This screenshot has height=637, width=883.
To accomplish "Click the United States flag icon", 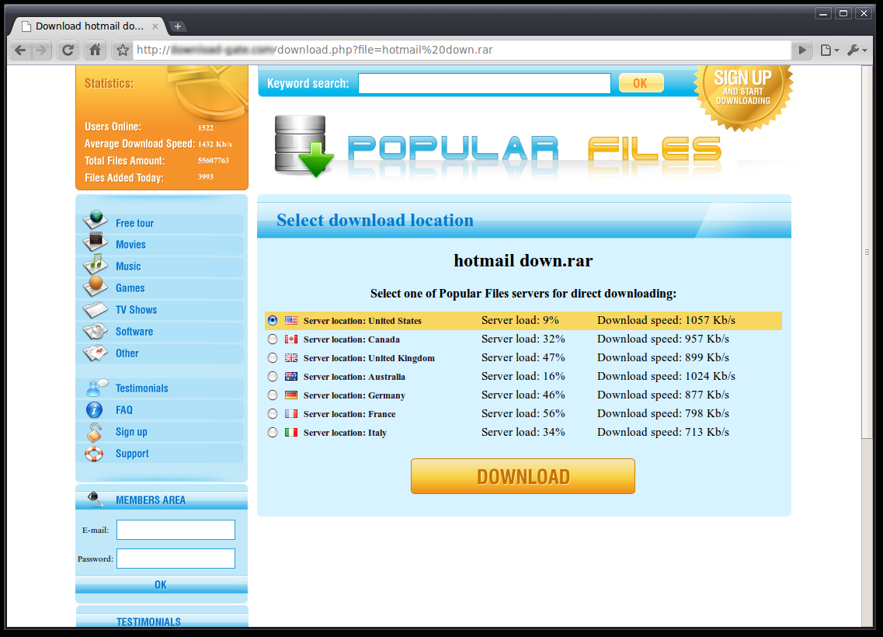I will click(x=291, y=321).
